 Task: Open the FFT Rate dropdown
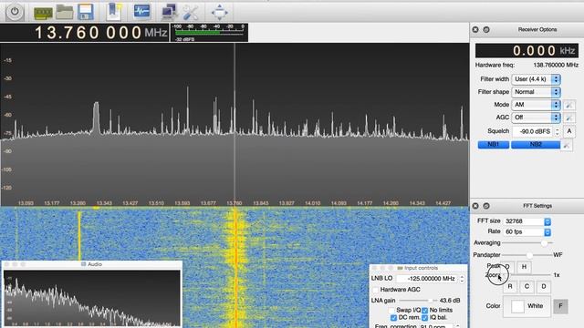(x=527, y=231)
